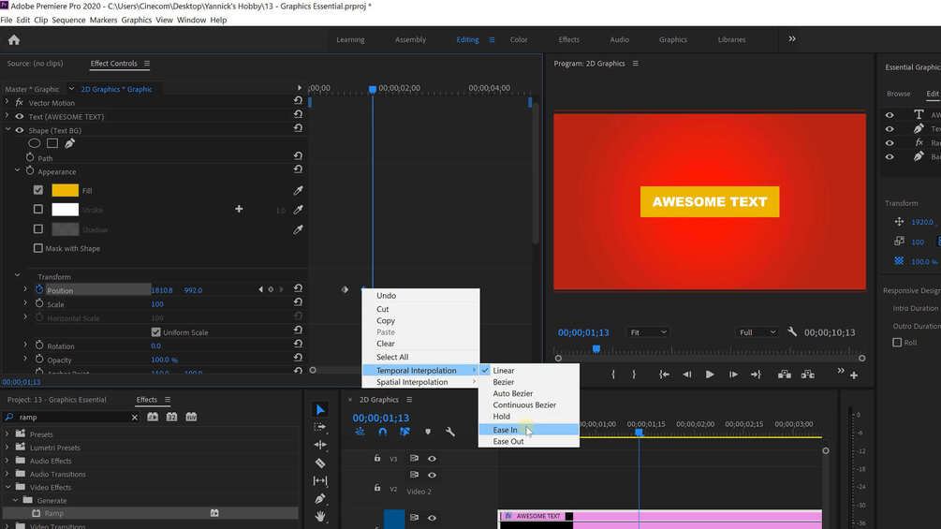Add or remove Position keyframe

271,289
